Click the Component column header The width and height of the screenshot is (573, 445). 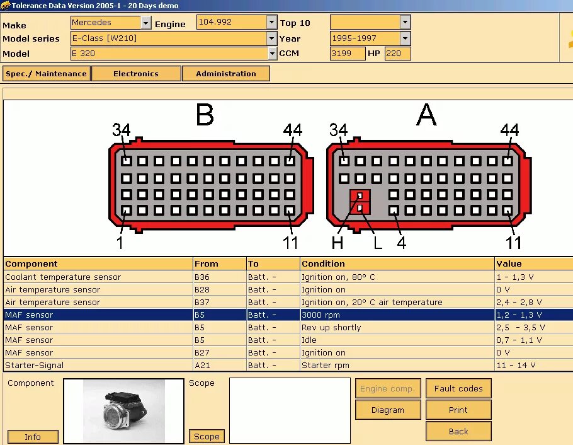[98, 264]
